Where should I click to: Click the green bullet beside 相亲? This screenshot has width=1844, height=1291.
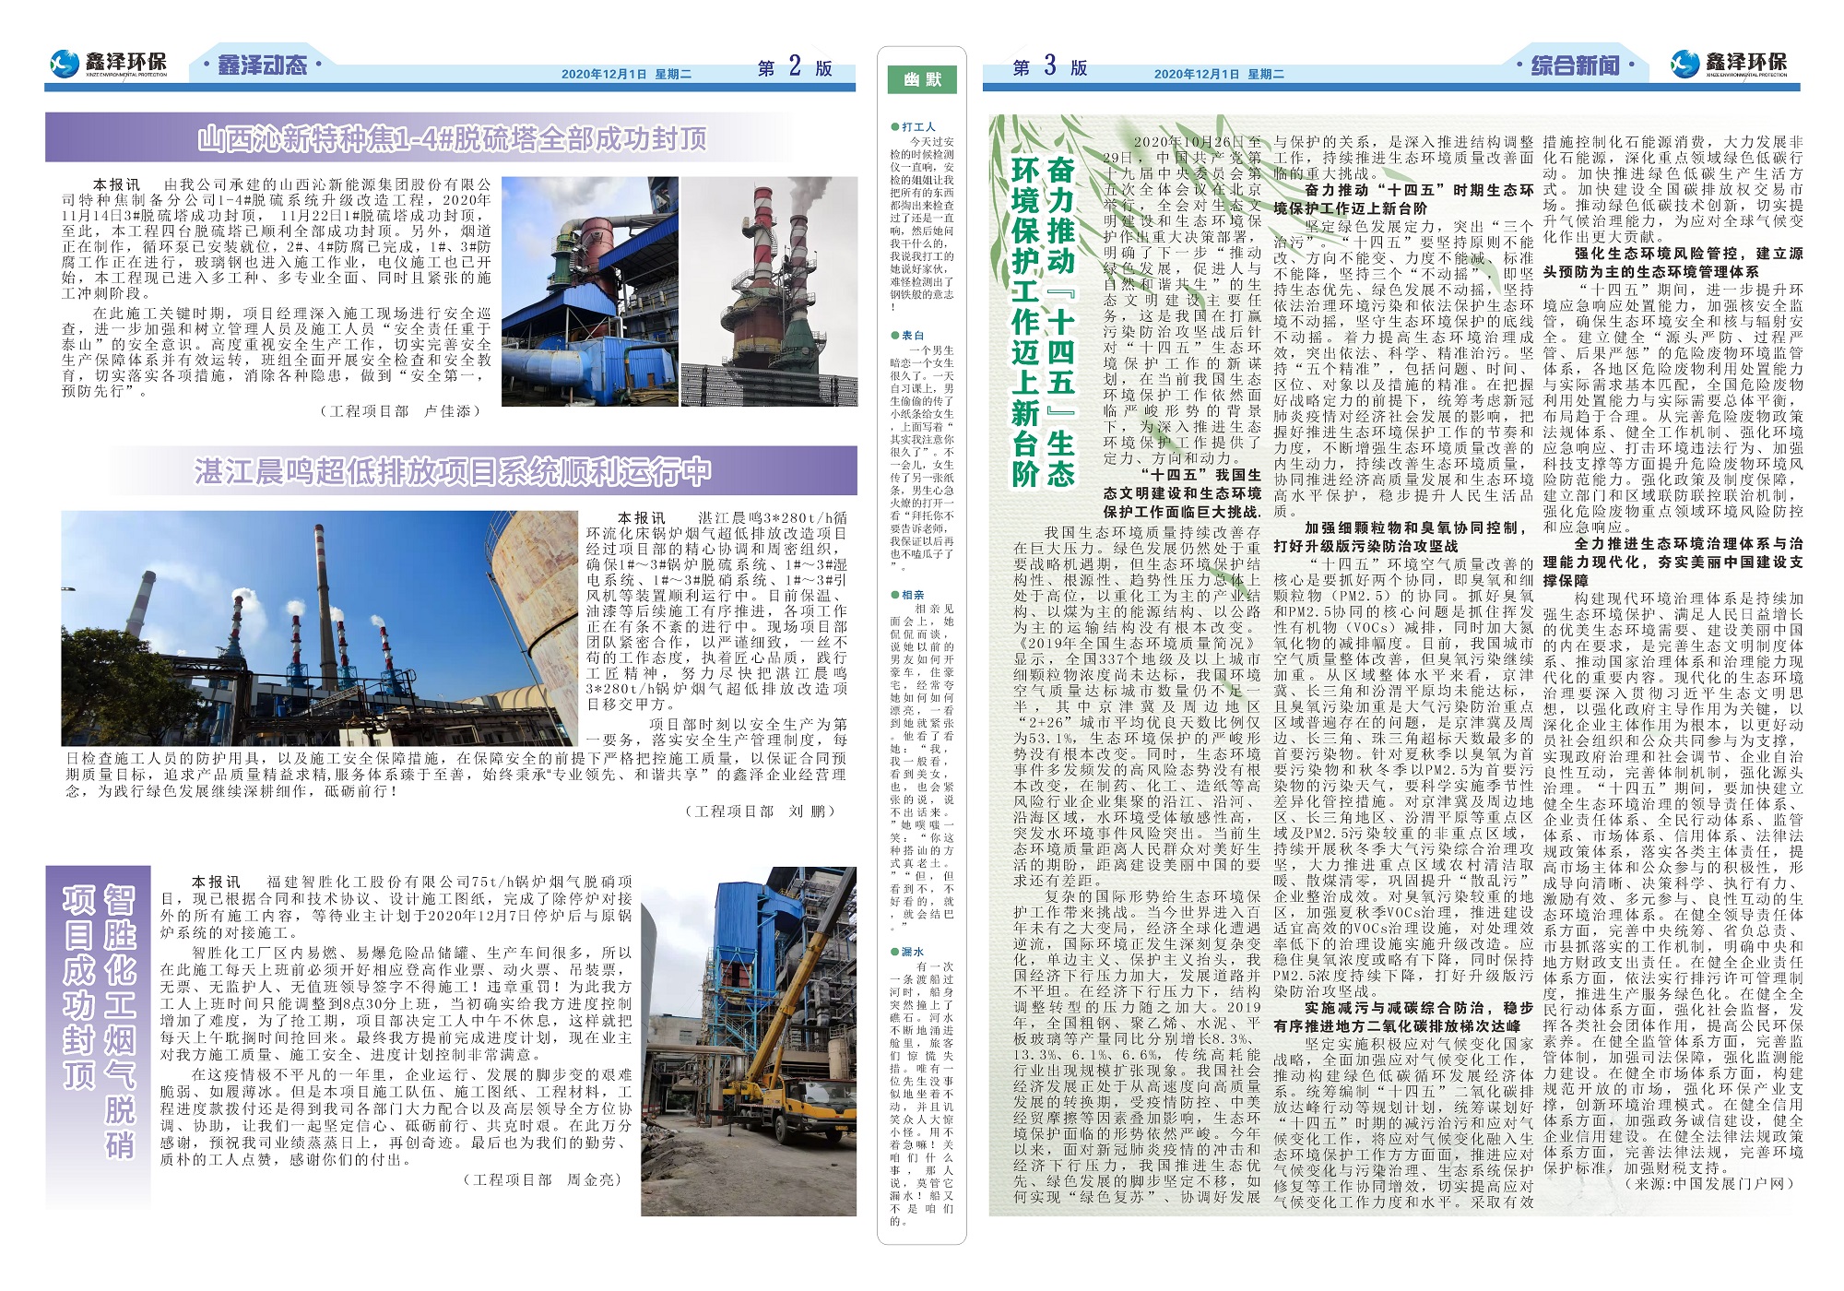(x=894, y=596)
